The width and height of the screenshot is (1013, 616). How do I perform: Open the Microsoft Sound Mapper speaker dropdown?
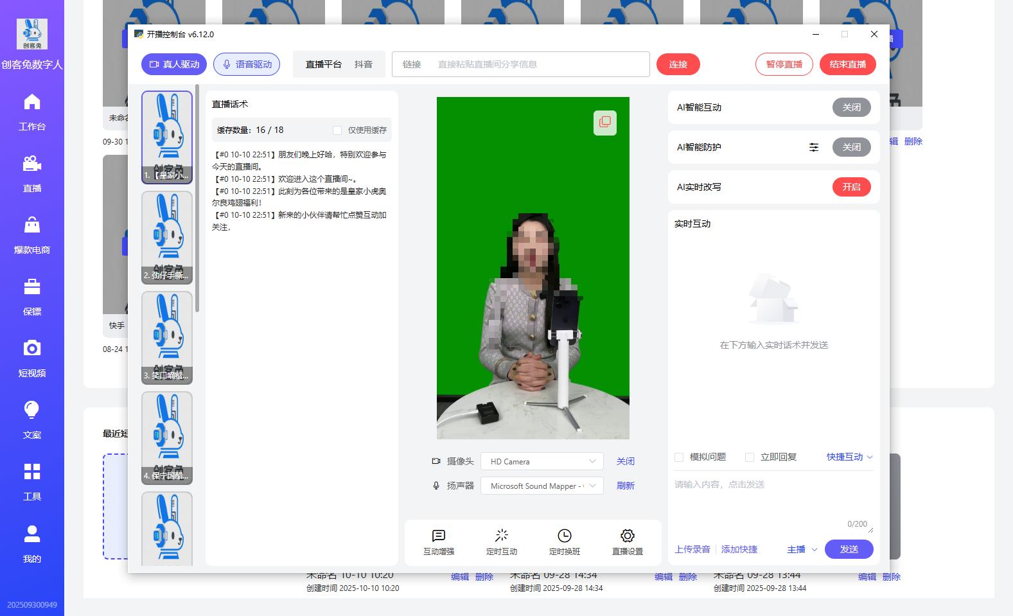pyautogui.click(x=542, y=486)
